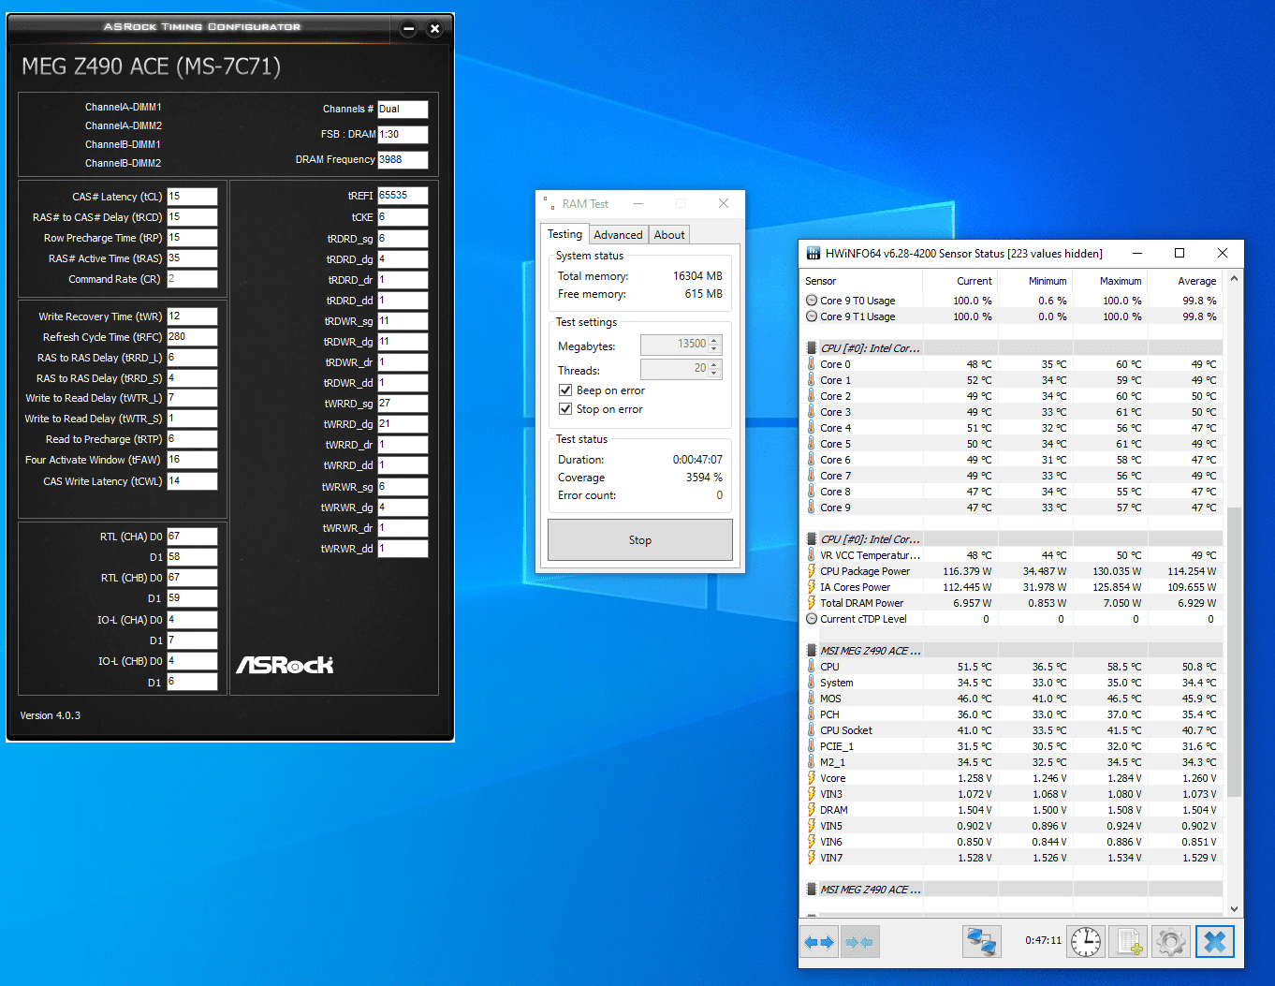This screenshot has height=986, width=1275.
Task: Open the About tab in RAM Test
Action: (669, 235)
